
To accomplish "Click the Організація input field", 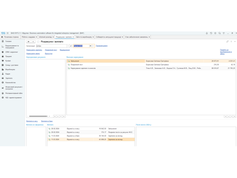I will (51, 46).
